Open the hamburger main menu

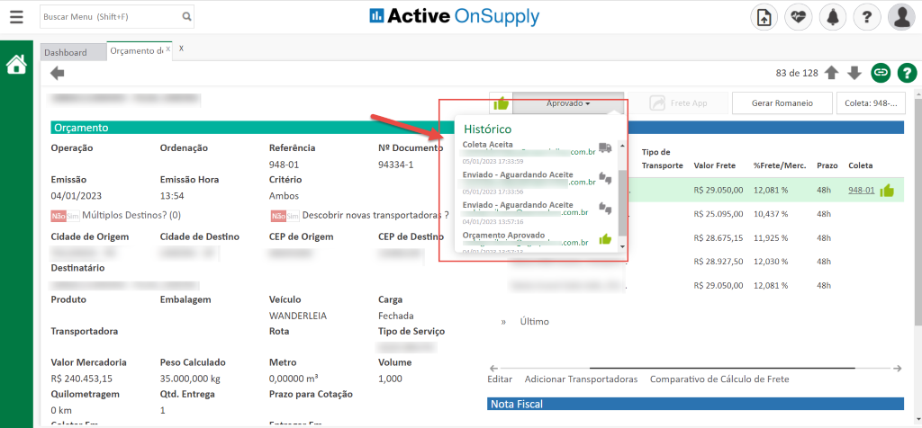(16, 17)
